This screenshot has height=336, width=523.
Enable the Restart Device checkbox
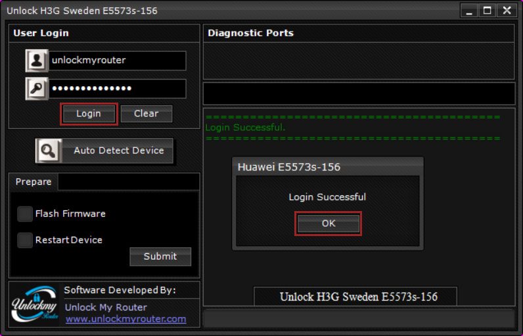(25, 240)
